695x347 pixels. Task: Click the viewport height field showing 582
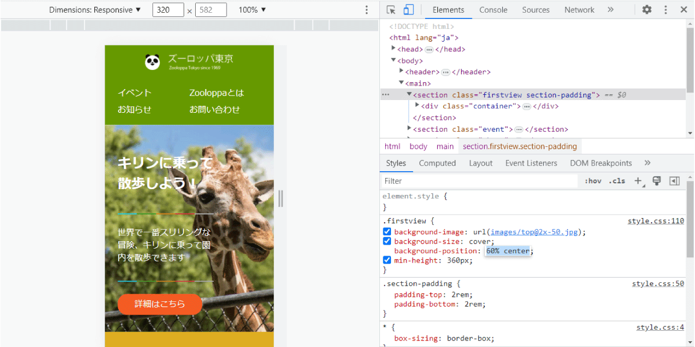coord(211,10)
